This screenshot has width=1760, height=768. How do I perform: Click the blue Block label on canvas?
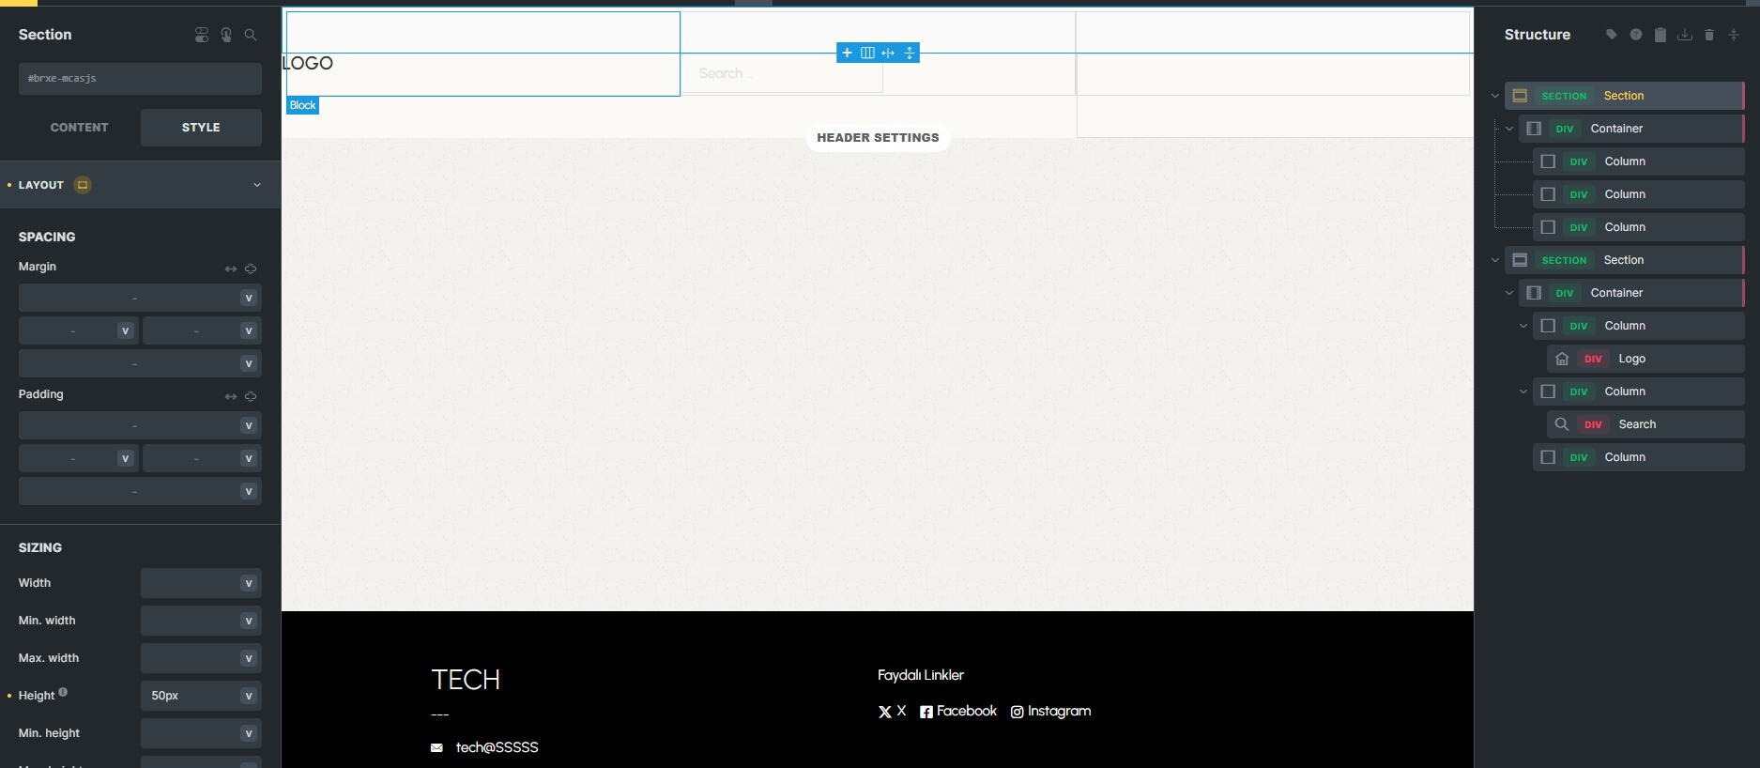[302, 105]
